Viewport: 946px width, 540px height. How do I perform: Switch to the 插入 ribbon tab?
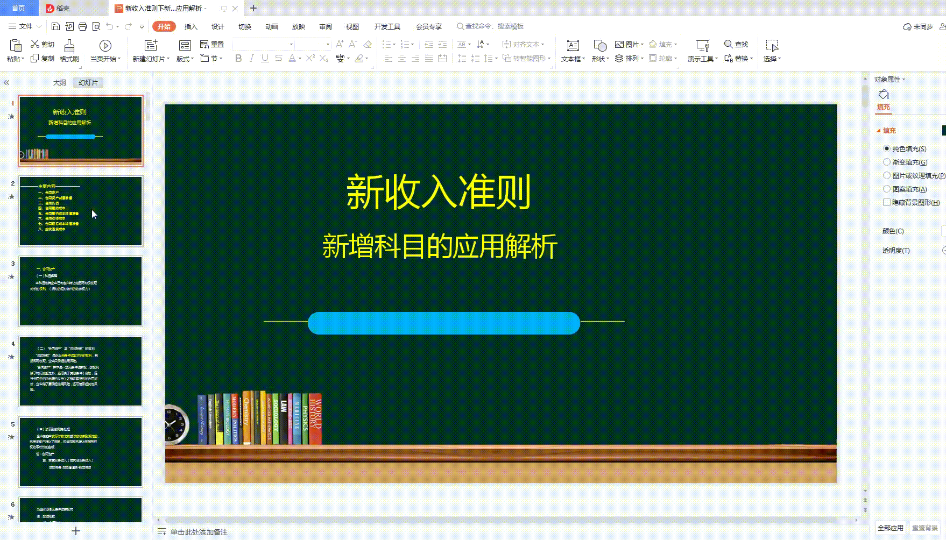coord(190,26)
